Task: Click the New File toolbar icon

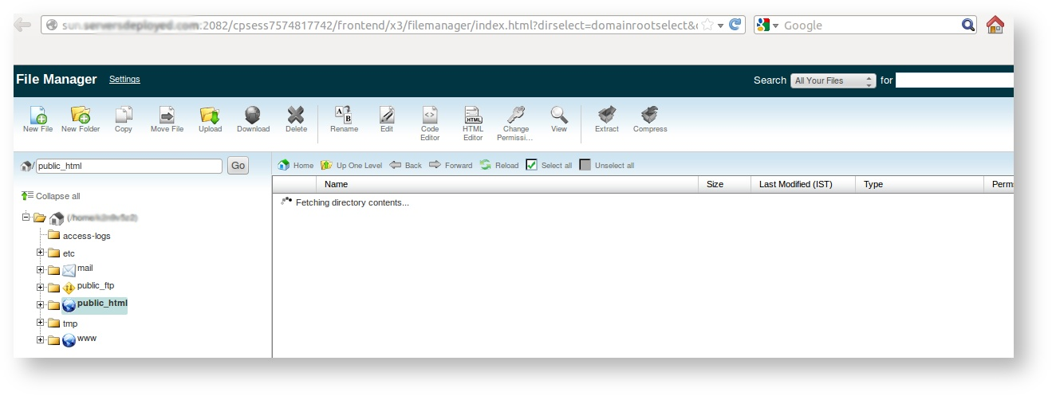Action: click(x=37, y=115)
